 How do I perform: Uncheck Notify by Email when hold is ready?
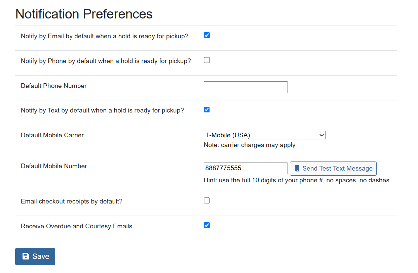[x=206, y=35]
